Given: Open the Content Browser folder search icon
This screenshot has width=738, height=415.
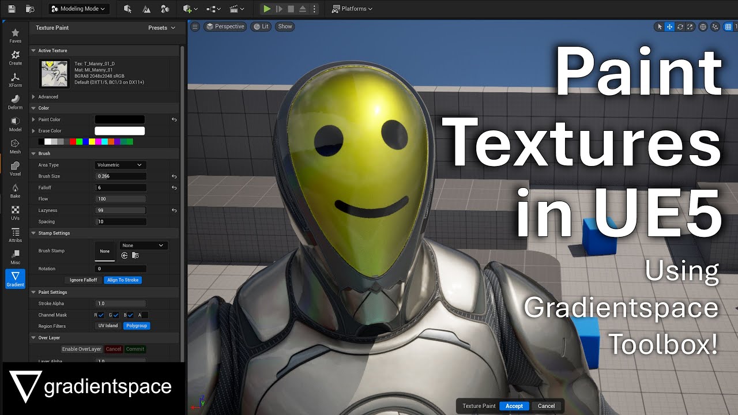Looking at the screenshot, I should [x=30, y=9].
